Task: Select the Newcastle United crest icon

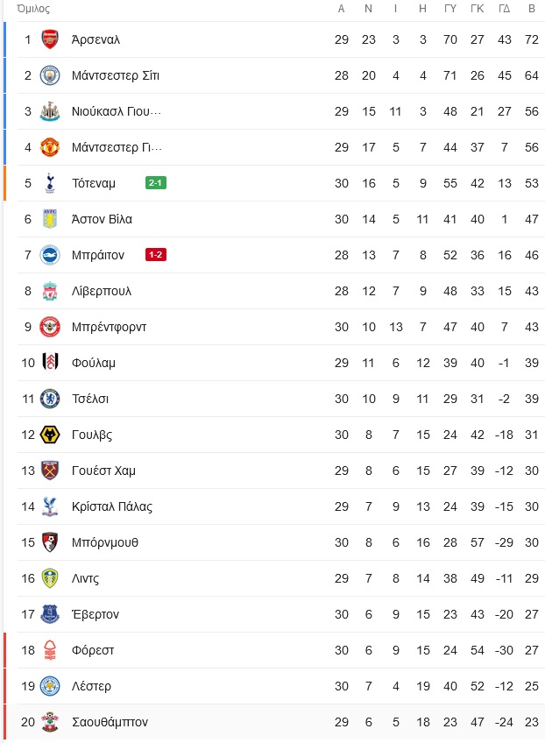Action: 50,111
